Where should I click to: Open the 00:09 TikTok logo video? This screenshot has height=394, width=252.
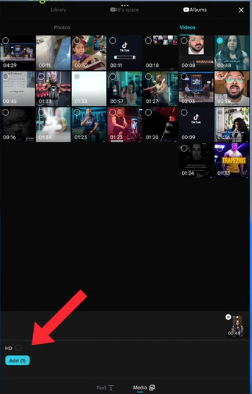(x=196, y=125)
